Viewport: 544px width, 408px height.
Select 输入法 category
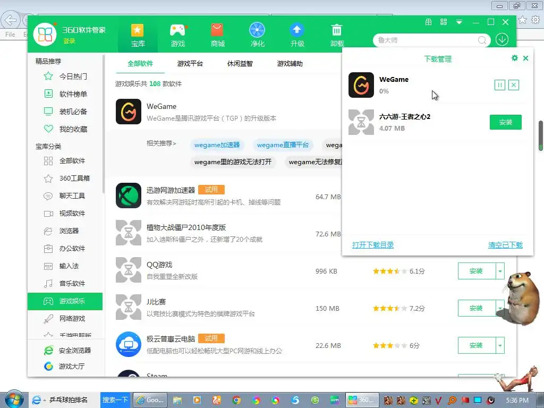tap(65, 266)
